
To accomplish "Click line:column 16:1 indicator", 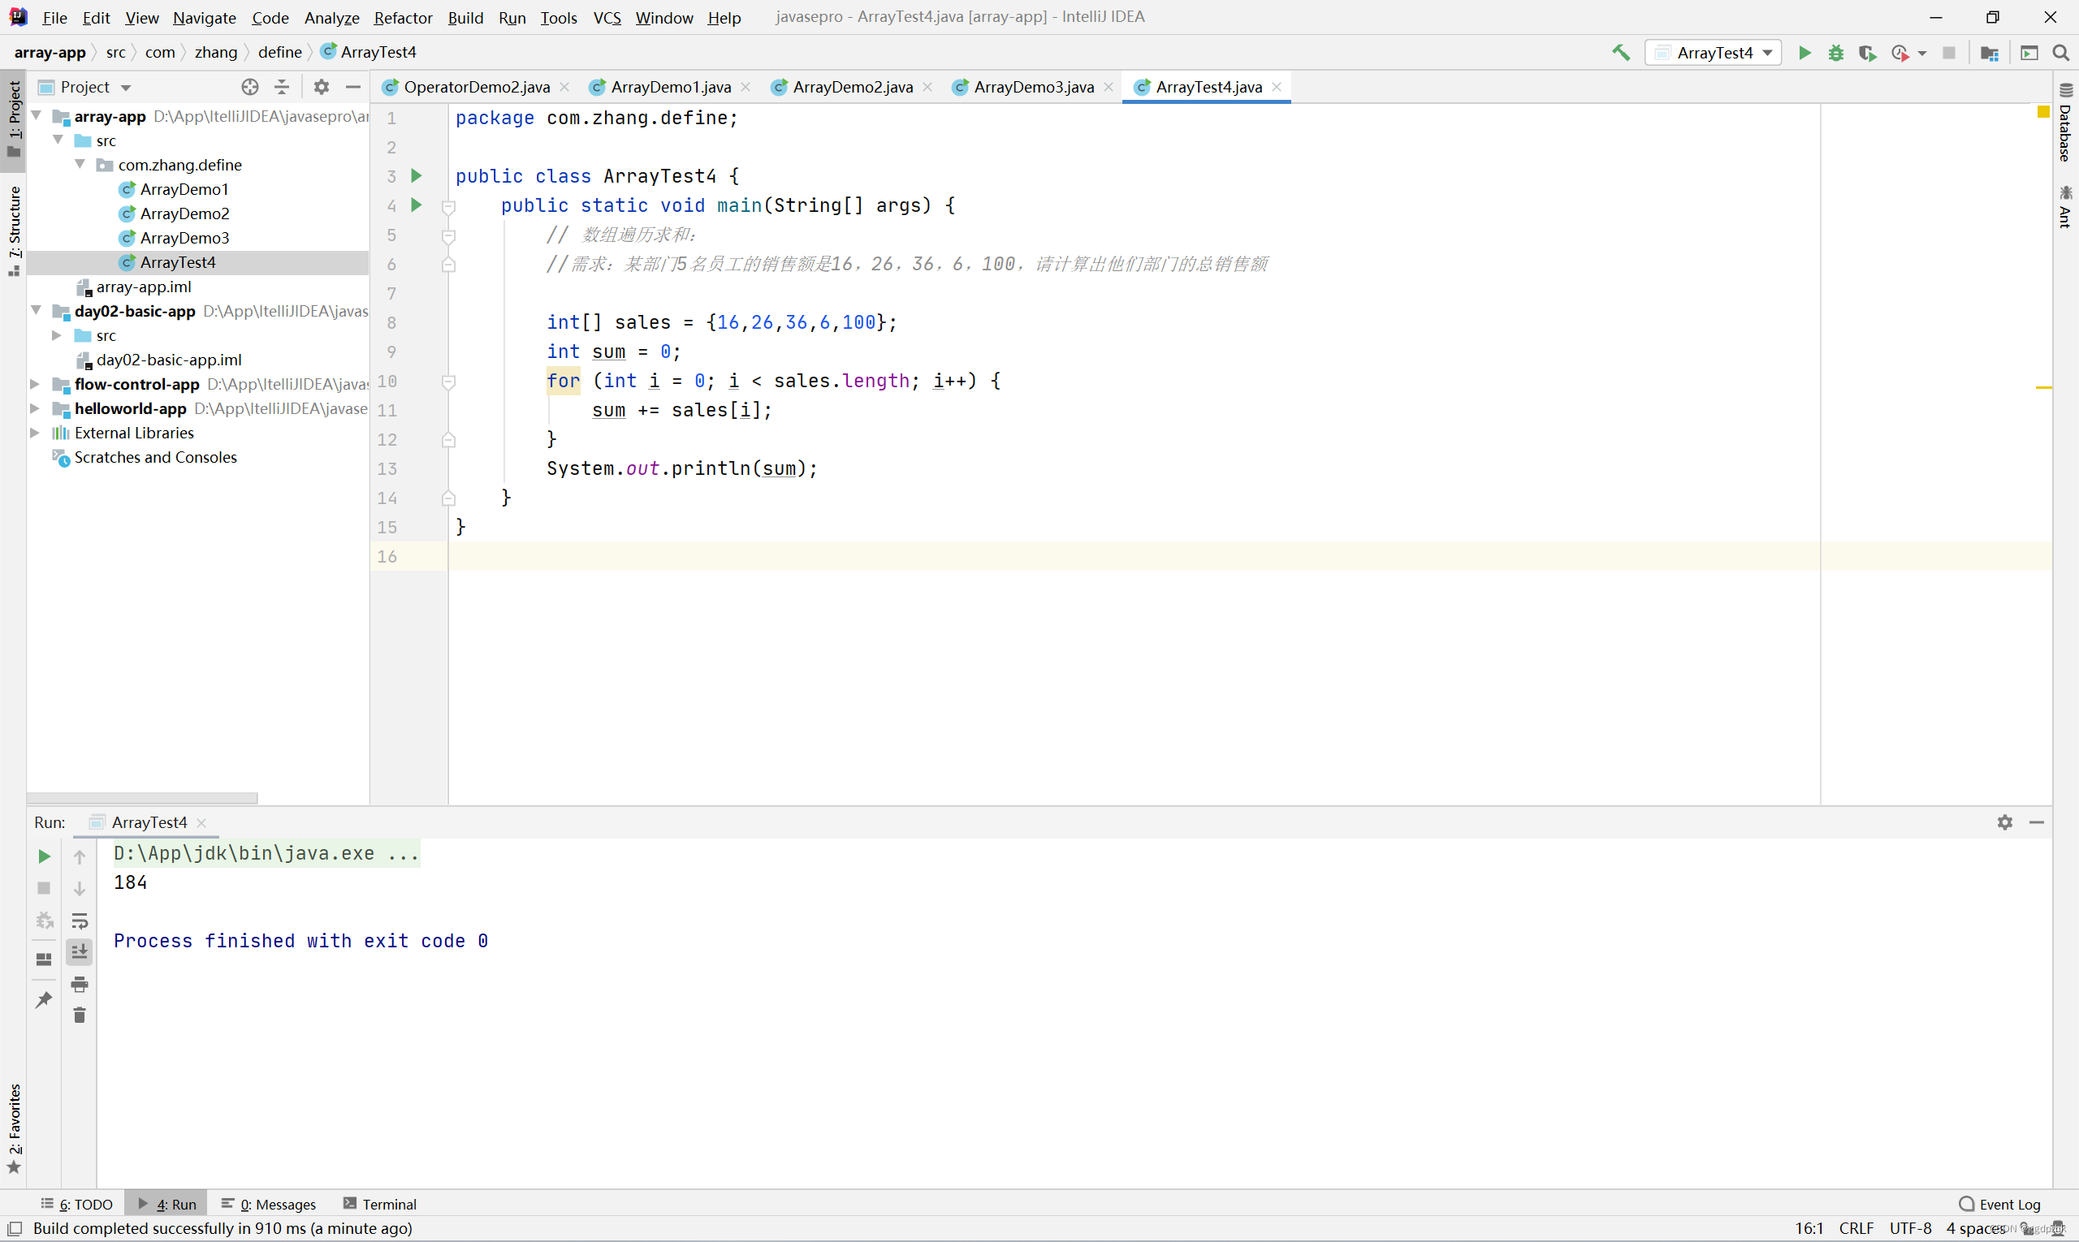I will [1809, 1229].
